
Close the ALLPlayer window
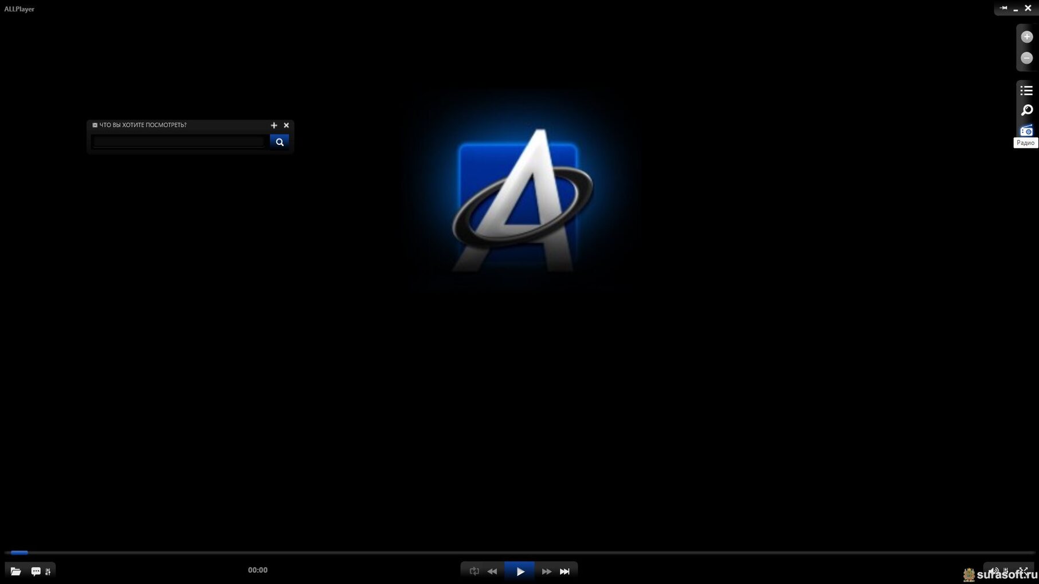1028,8
